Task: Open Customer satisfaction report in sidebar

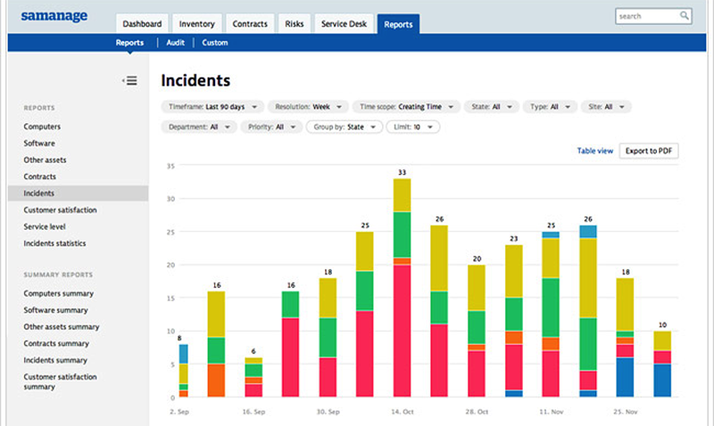Action: point(60,210)
